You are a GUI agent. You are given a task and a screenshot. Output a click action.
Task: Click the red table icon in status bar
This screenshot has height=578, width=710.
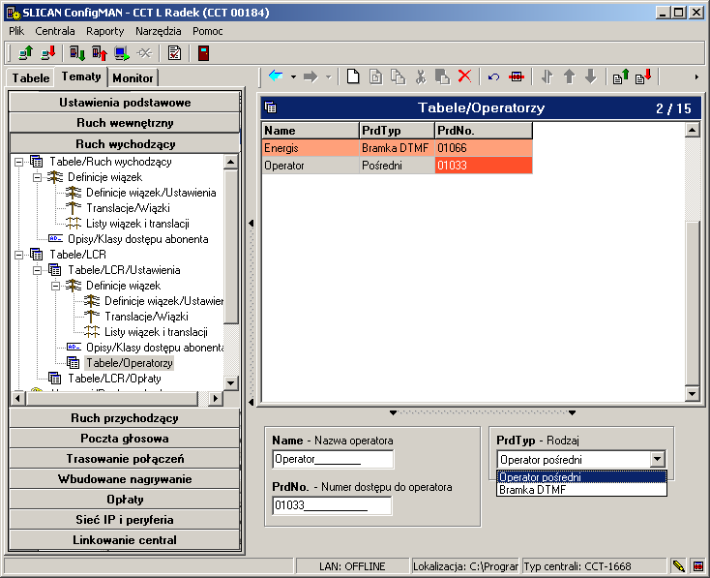[x=698, y=565]
